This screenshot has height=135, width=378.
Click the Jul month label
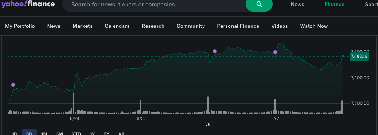pos(209,124)
